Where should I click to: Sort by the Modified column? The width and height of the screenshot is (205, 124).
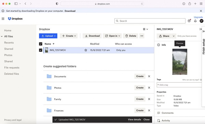[x=95, y=44]
